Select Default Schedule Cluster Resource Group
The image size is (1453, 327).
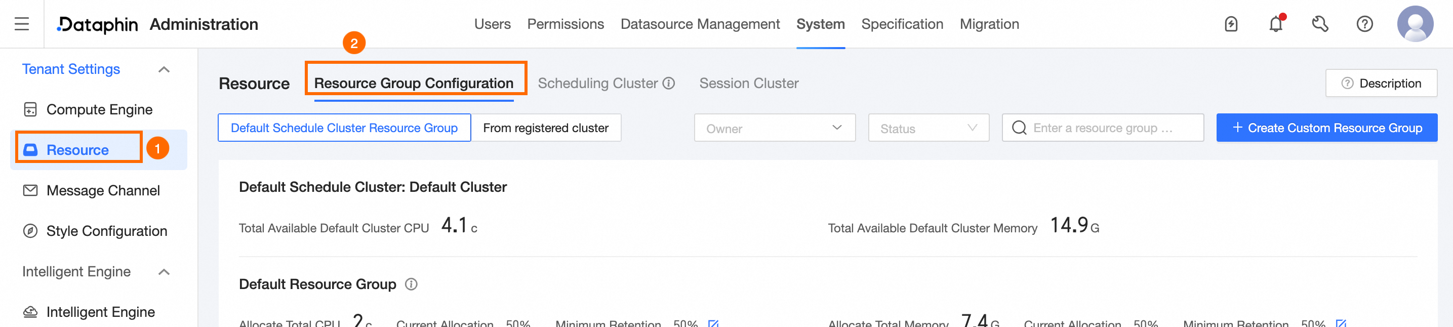click(x=344, y=128)
